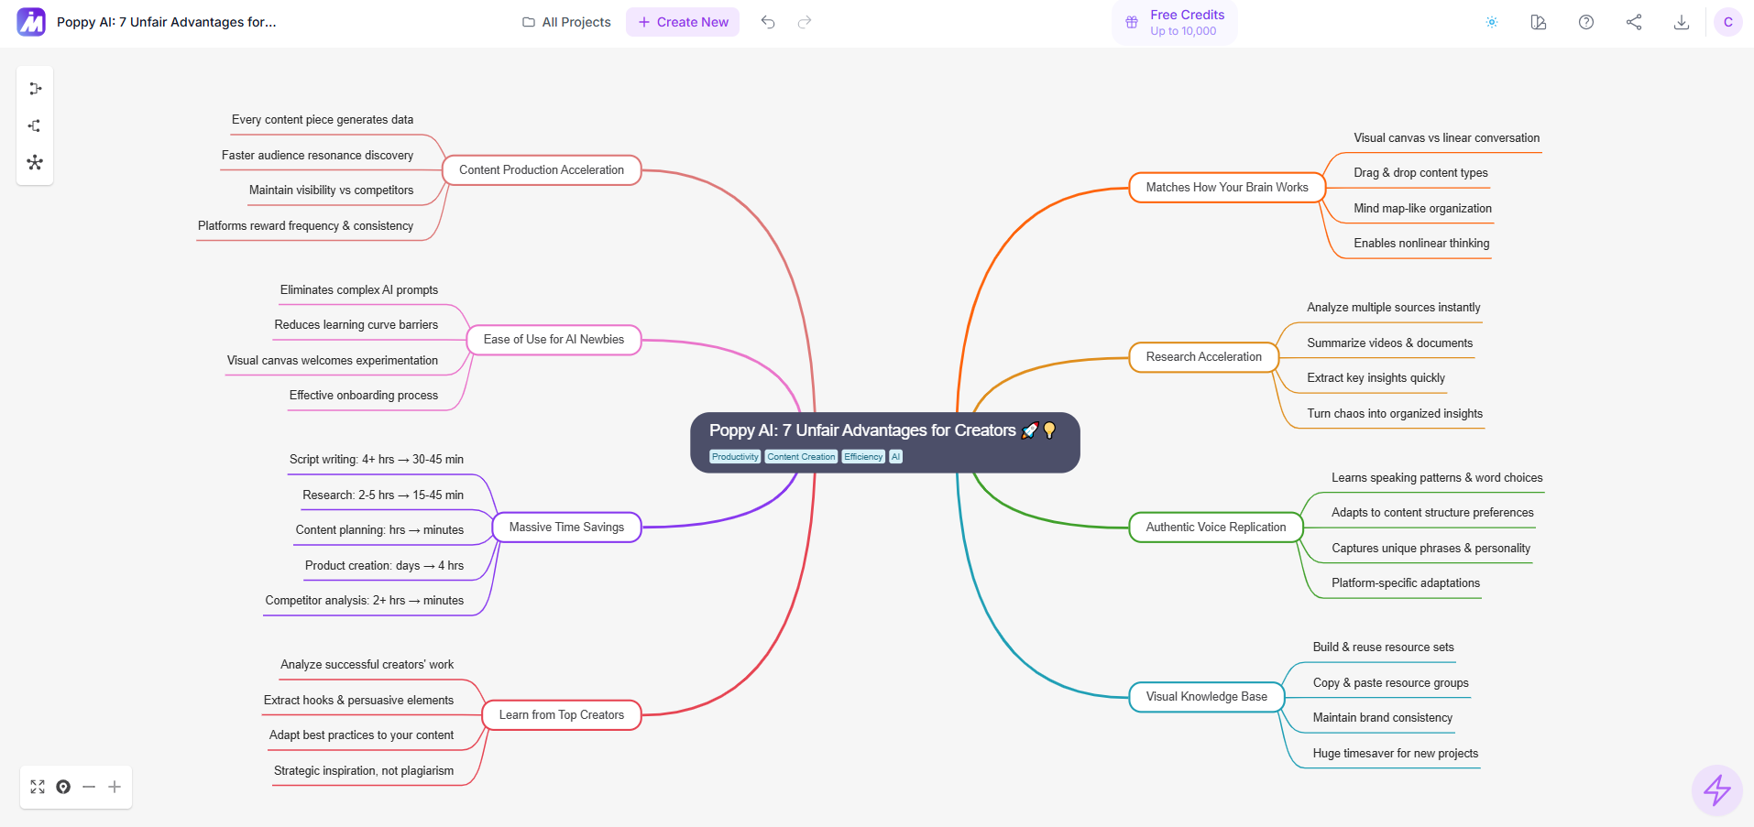This screenshot has width=1754, height=827.
Task: Open the theme palette icon
Action: coord(1539,22)
